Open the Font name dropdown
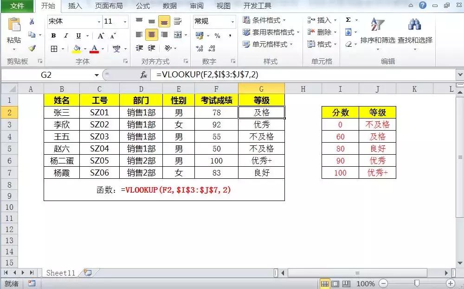 (x=99, y=21)
